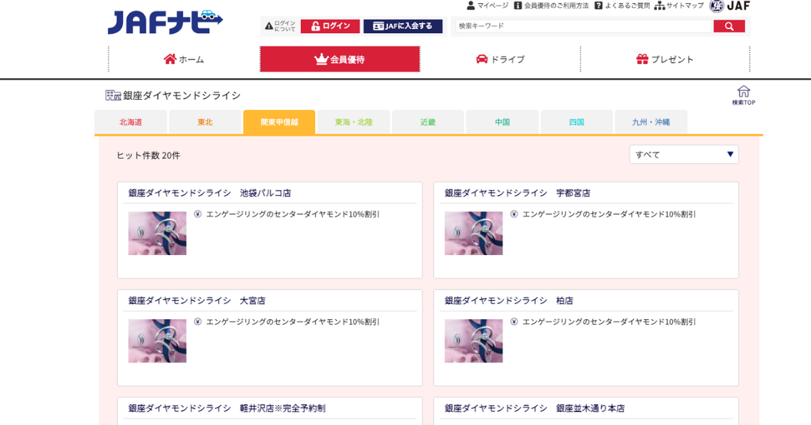The height and width of the screenshot is (425, 811).
Task: Open 柏店 store title
Action: [x=509, y=301]
